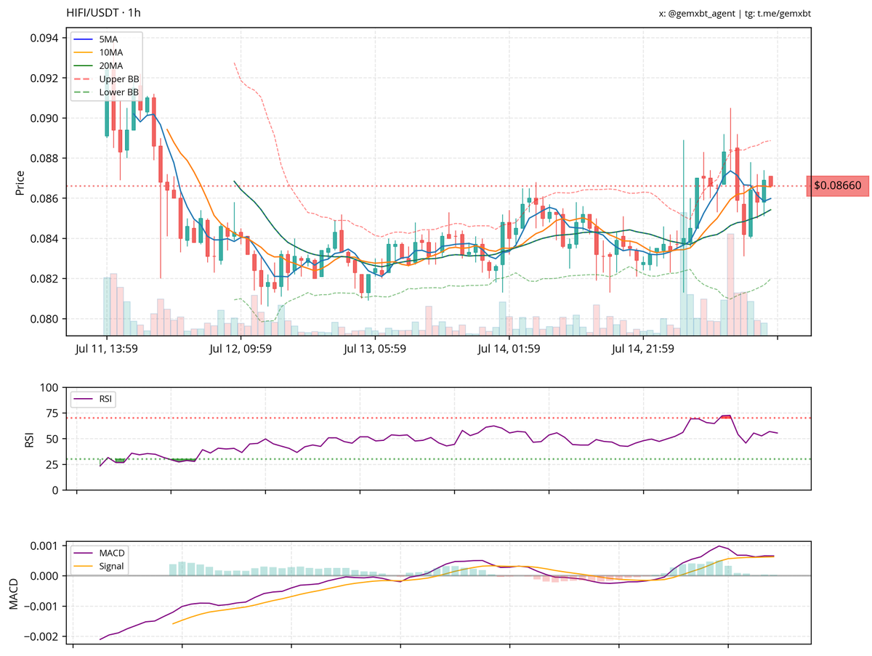This screenshot has width=872, height=656.
Task: Click the RSI 100 tick label
Action: point(50,388)
